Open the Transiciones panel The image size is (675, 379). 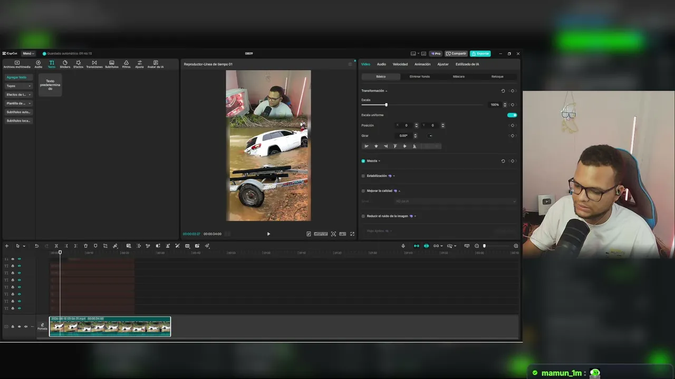(x=94, y=64)
